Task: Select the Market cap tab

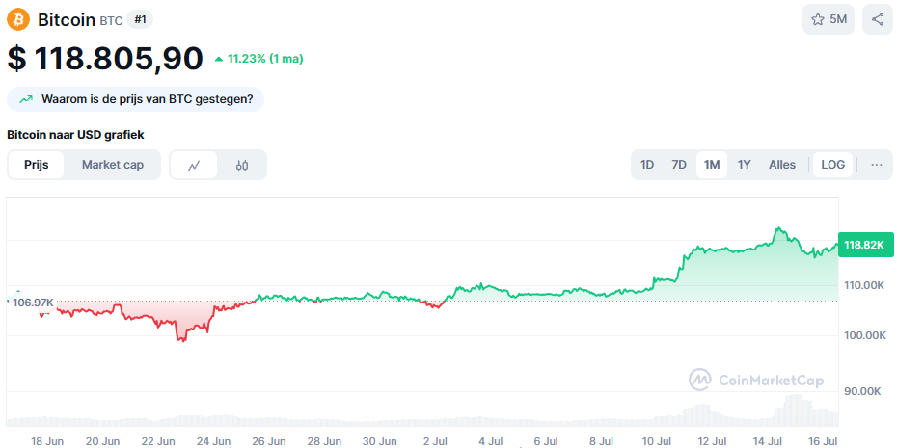Action: click(x=113, y=165)
